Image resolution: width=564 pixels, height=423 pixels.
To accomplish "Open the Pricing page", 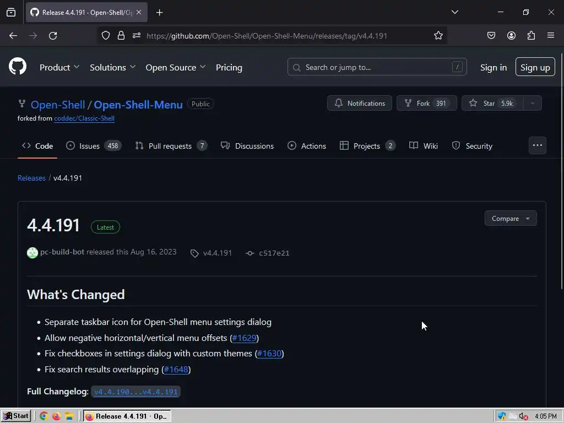I will pyautogui.click(x=229, y=67).
